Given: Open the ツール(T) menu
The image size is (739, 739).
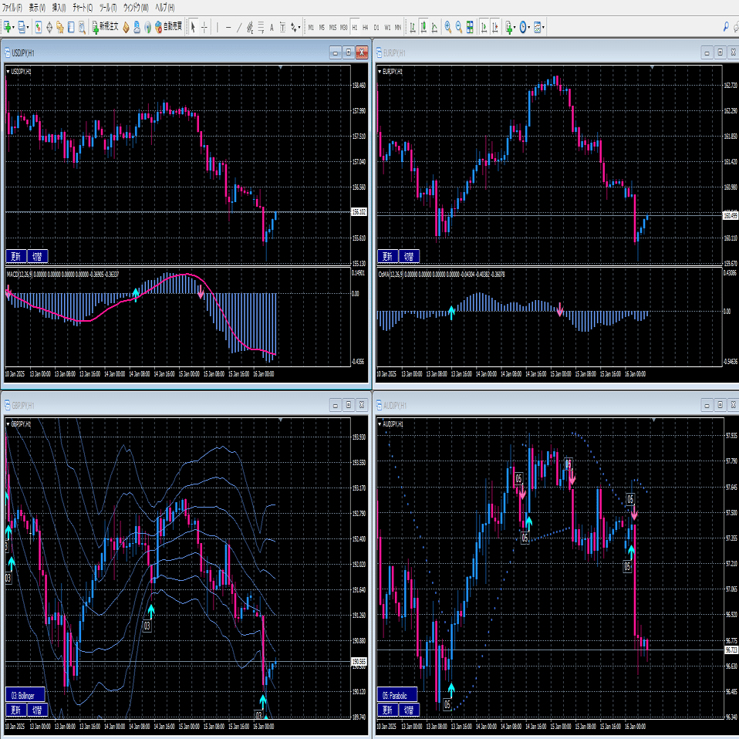Looking at the screenshot, I should pos(108,8).
